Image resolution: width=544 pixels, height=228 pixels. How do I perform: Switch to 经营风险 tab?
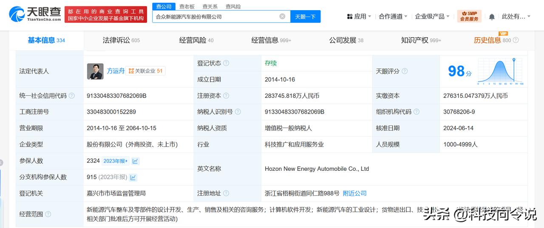click(x=196, y=40)
